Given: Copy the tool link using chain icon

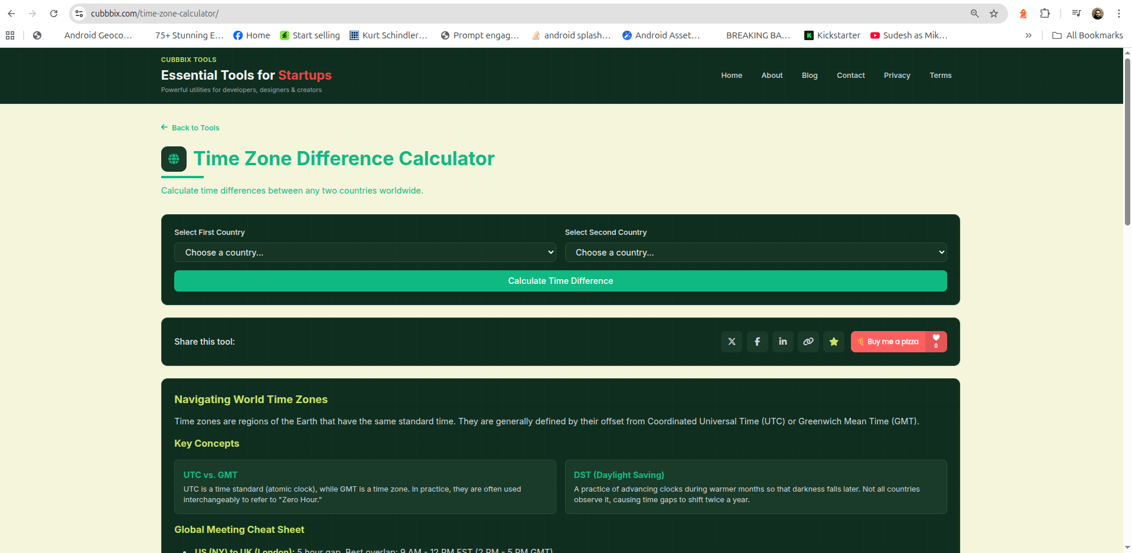Looking at the screenshot, I should (808, 341).
